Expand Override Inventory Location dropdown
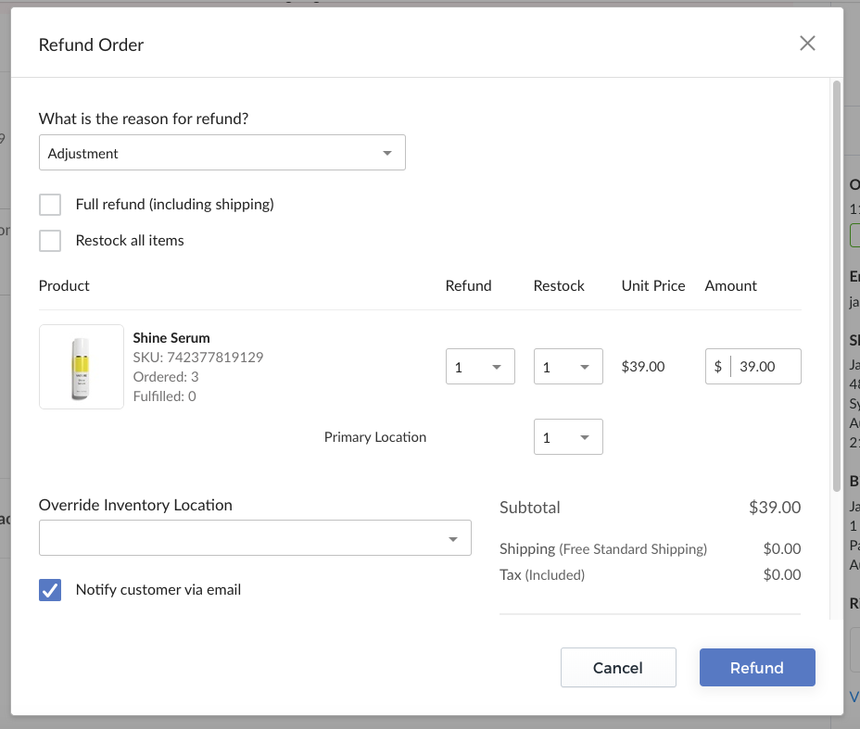Image resolution: width=860 pixels, height=729 pixels. [255, 537]
